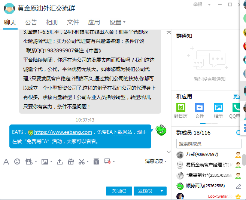Viewport: 246px width, 200px height.
Task: Open the QQ电话 phone app icon
Action: point(236,107)
